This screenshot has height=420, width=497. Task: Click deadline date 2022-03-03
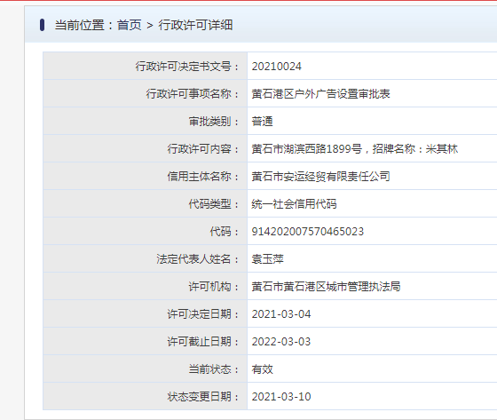281,342
